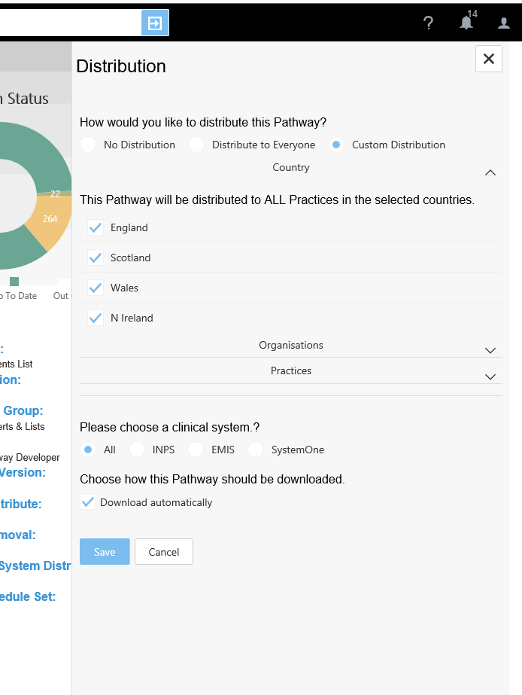Toggle the Wales checkbox

[96, 288]
